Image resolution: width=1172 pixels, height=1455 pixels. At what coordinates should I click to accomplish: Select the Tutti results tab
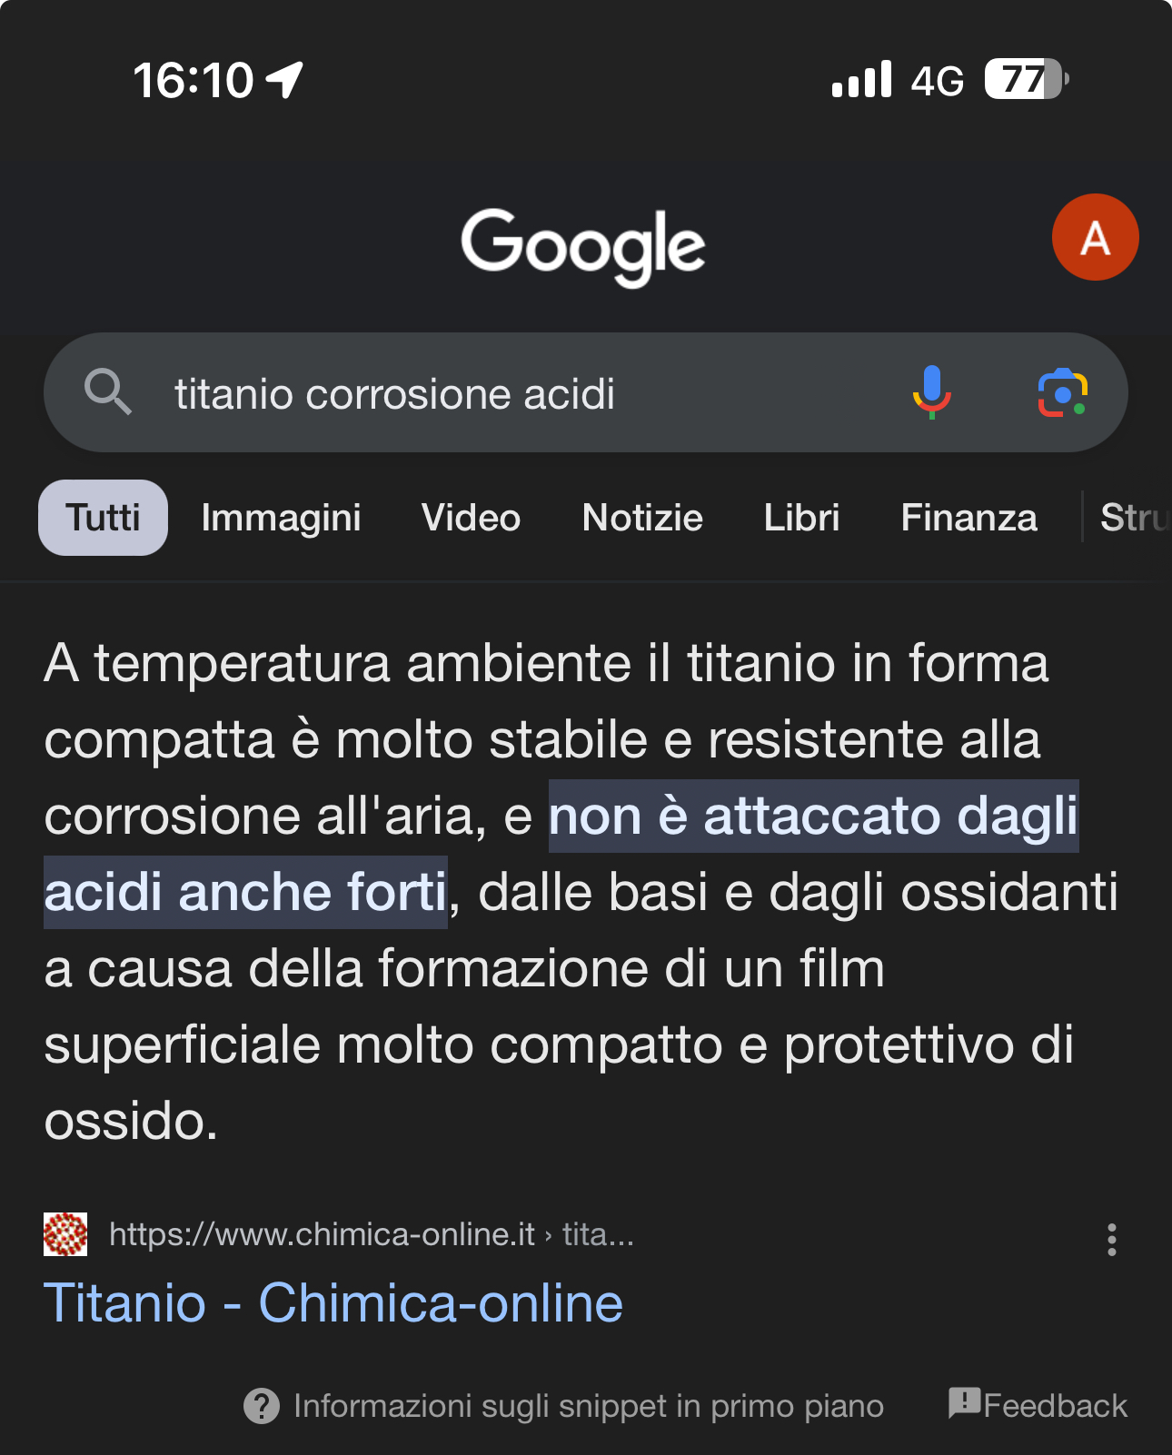(103, 518)
